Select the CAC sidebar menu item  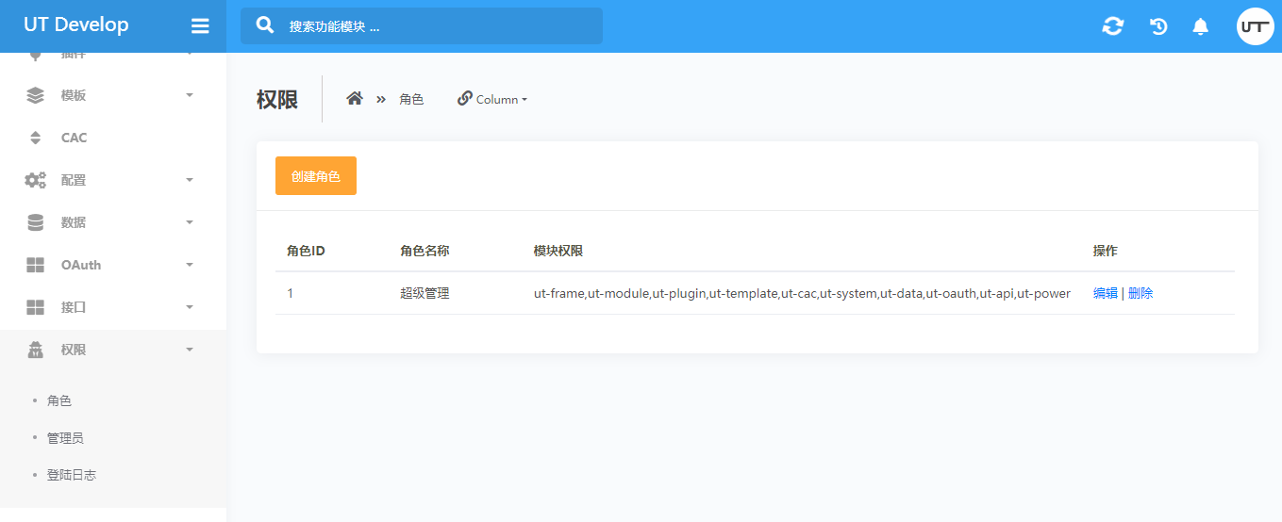tap(74, 138)
